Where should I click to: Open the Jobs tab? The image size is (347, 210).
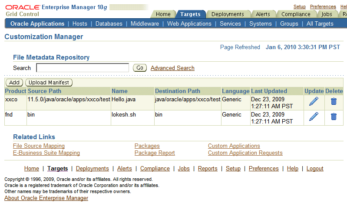point(327,14)
